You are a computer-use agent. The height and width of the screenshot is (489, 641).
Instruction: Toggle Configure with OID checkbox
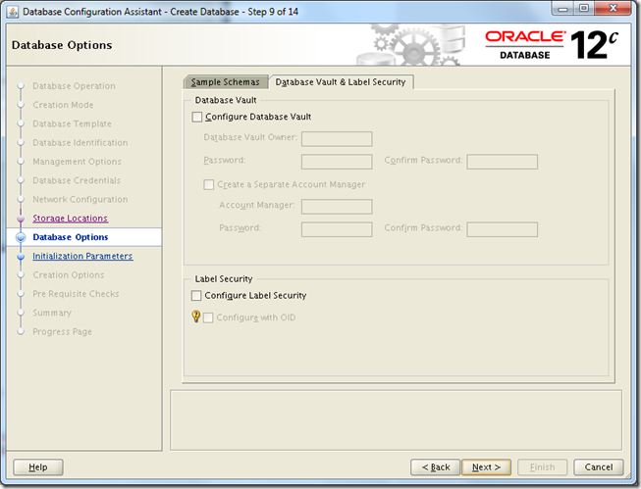click(208, 318)
